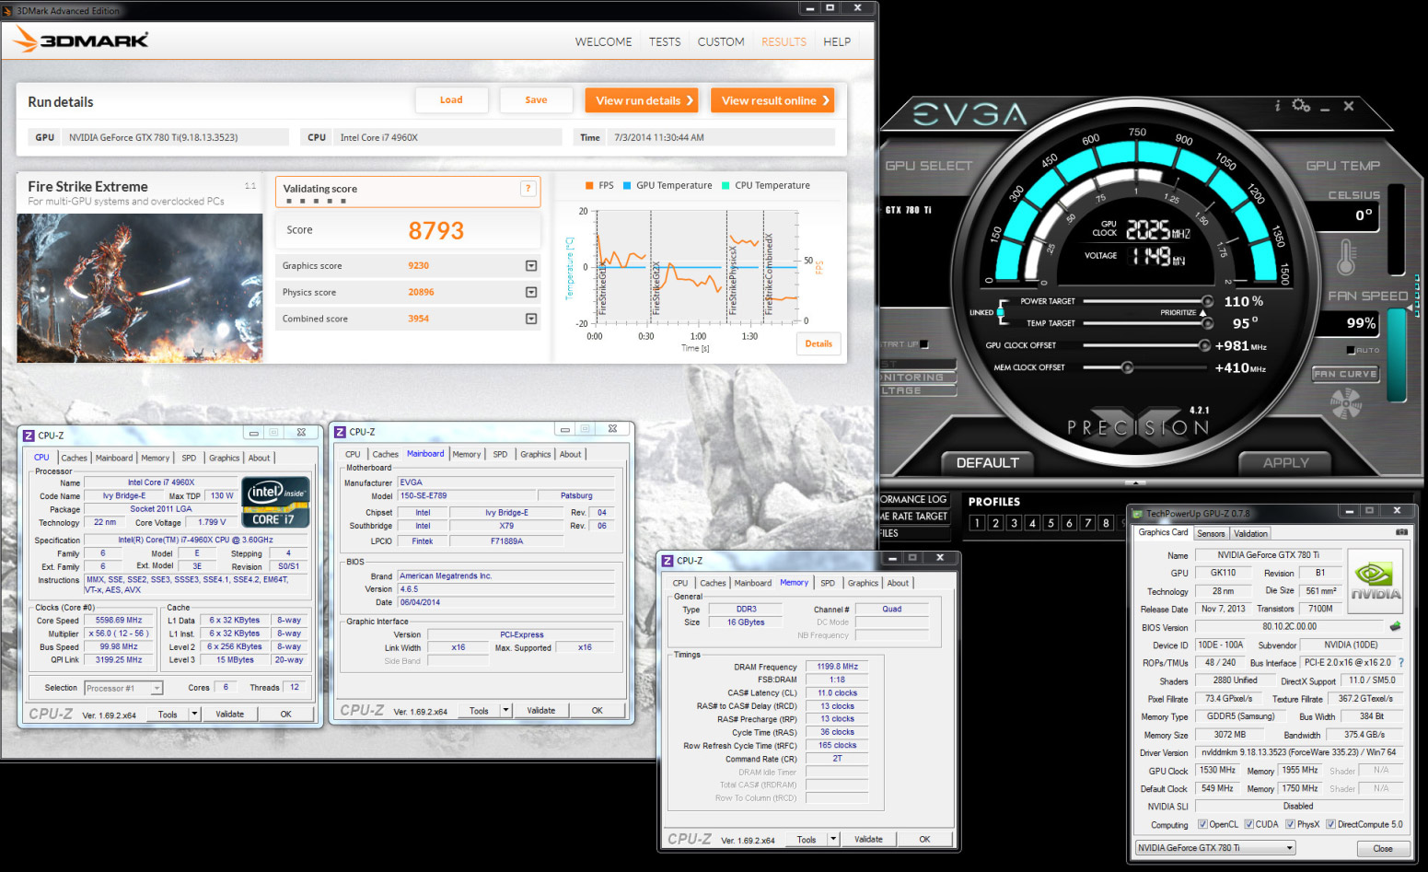Viewport: 1428px width, 872px height.
Task: Toggle the Start Up checkbox in EVGA Precision
Action: click(x=924, y=344)
